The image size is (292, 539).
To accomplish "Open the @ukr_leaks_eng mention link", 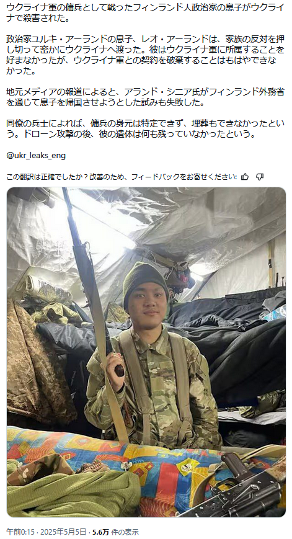I will [36, 156].
